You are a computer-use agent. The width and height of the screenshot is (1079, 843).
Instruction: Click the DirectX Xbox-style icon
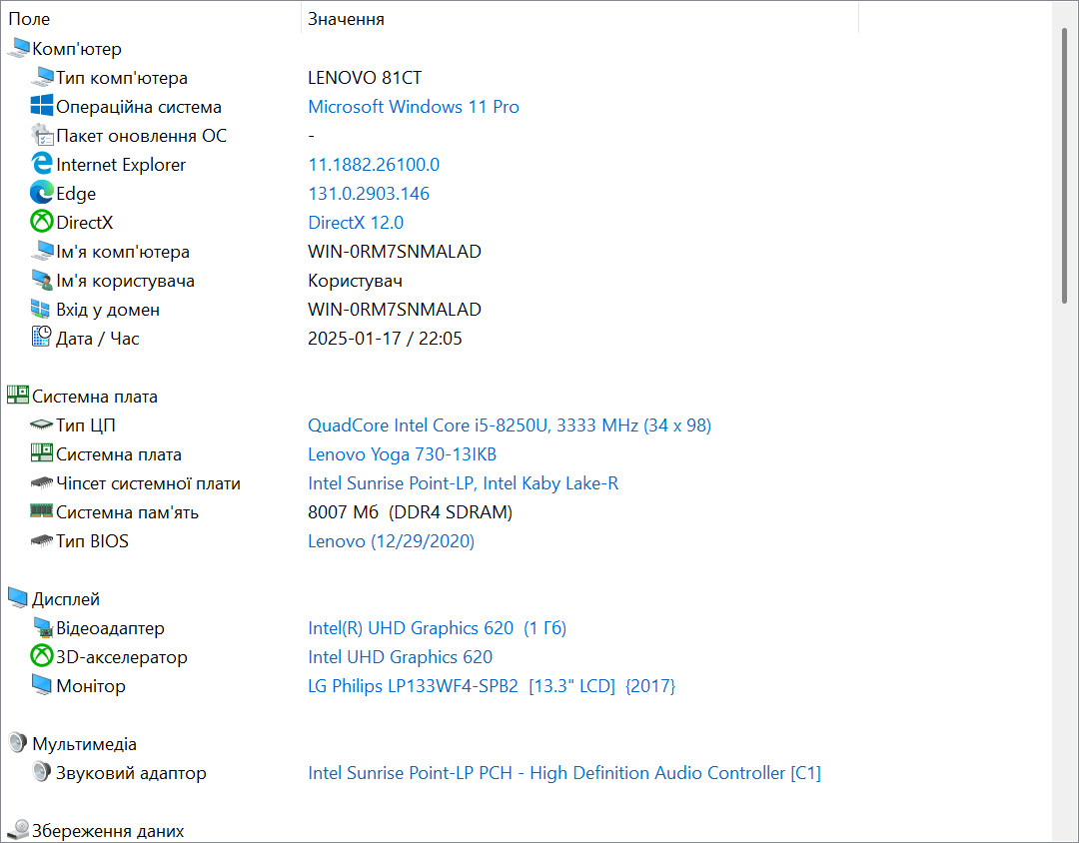tap(42, 222)
